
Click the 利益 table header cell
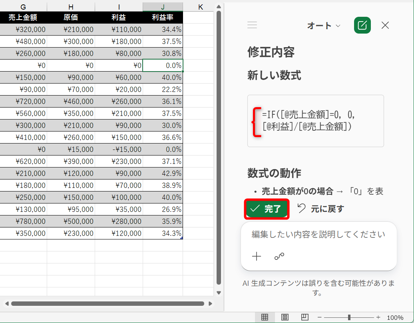click(x=119, y=18)
